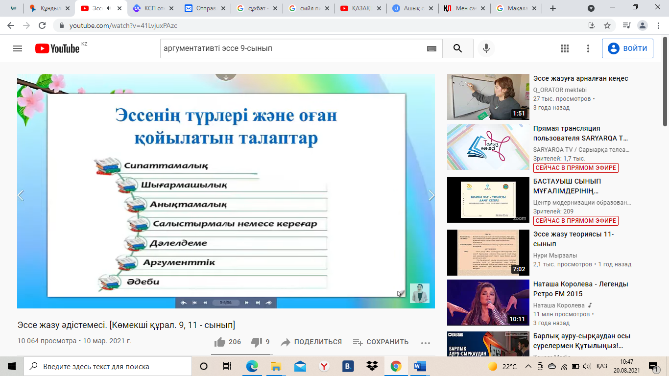669x376 pixels.
Task: Dislike the video with 9 dislikes
Action: click(260, 342)
